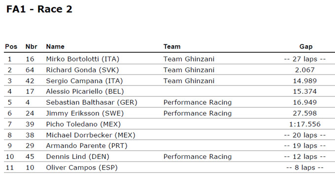This screenshot has width=335, height=178.
Task: Click Performance Racing in Balthasar's row
Action: (x=198, y=102)
